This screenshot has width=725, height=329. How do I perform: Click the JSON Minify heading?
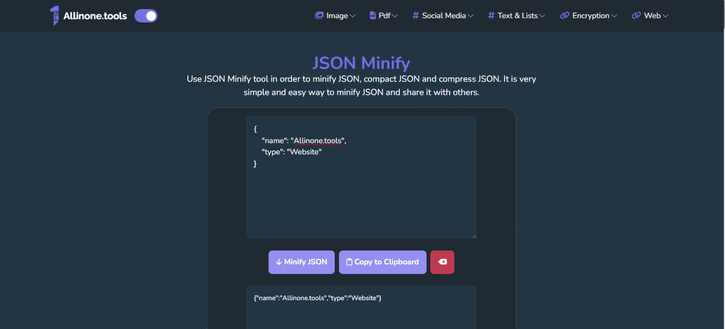click(361, 63)
